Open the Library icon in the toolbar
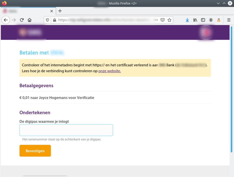The image size is (234, 177). point(195,20)
